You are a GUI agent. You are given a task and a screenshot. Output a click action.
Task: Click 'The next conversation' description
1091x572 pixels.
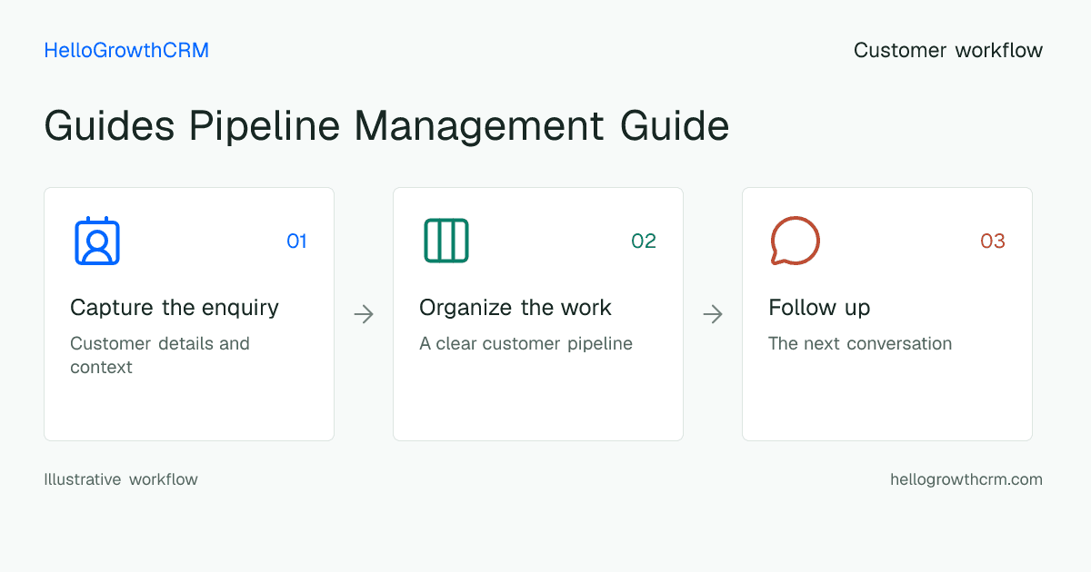tap(860, 343)
